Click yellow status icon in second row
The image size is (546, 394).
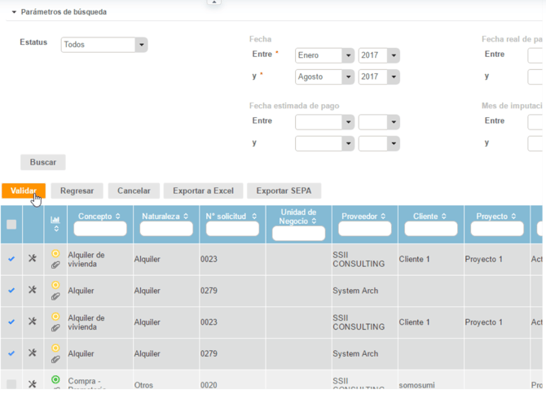[x=55, y=285]
